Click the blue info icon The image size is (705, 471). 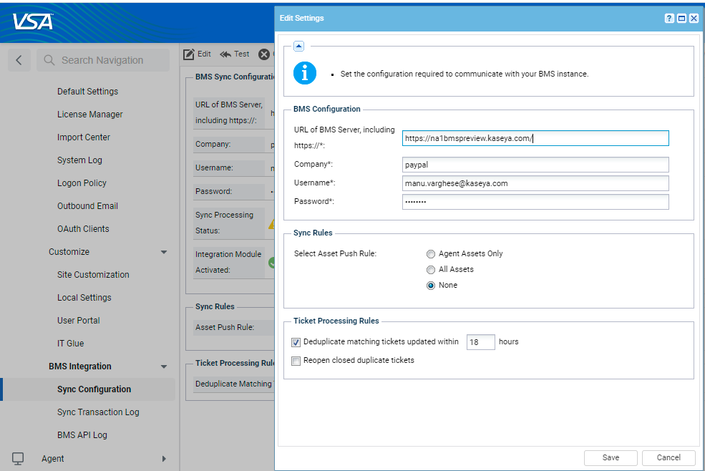pos(305,73)
